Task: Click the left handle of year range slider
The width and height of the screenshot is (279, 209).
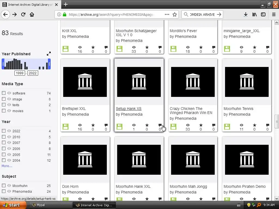Action: pyautogui.click(x=3, y=64)
